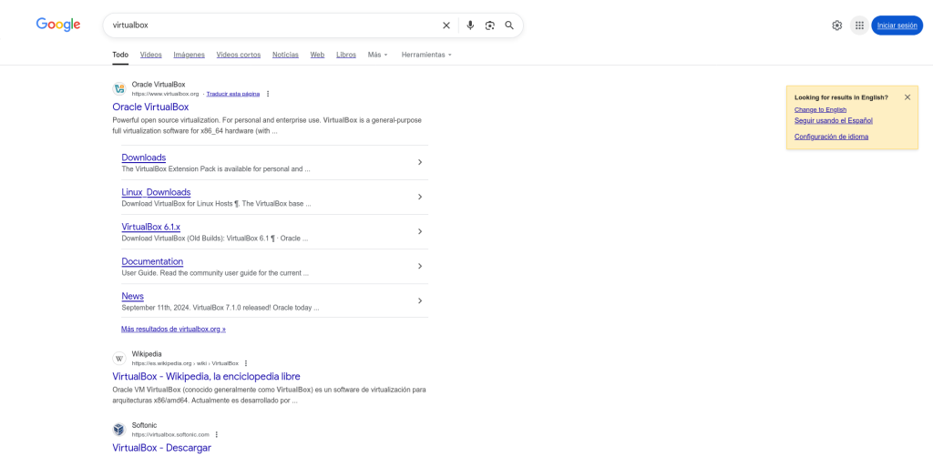Dismiss the language suggestion box
The width and height of the screenshot is (933, 457).
point(907,97)
